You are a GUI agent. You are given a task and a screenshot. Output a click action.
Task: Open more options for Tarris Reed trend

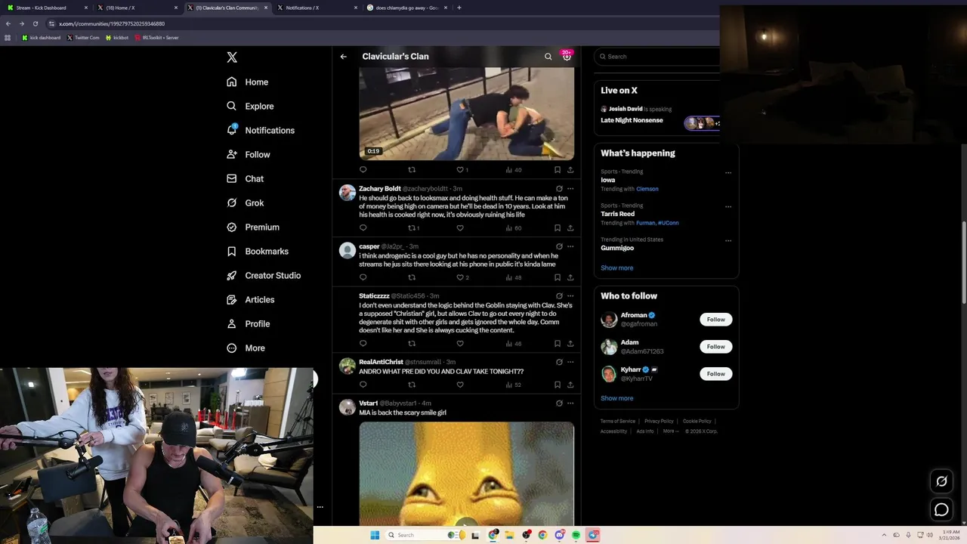(728, 206)
